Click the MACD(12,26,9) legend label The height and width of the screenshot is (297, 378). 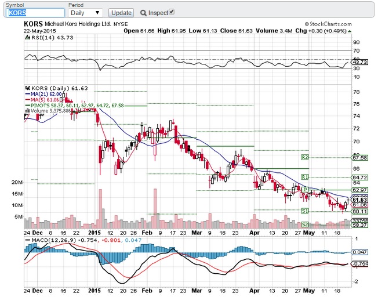point(54,240)
